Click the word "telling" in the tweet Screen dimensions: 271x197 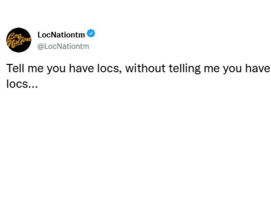pyautogui.click(x=185, y=69)
